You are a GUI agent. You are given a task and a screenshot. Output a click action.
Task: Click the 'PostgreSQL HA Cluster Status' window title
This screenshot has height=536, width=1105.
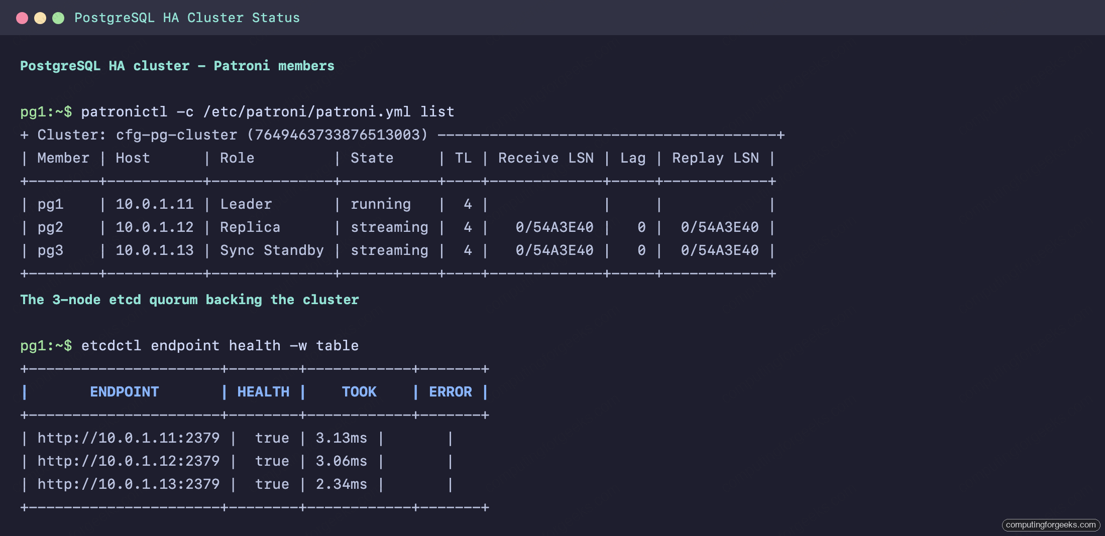point(187,18)
